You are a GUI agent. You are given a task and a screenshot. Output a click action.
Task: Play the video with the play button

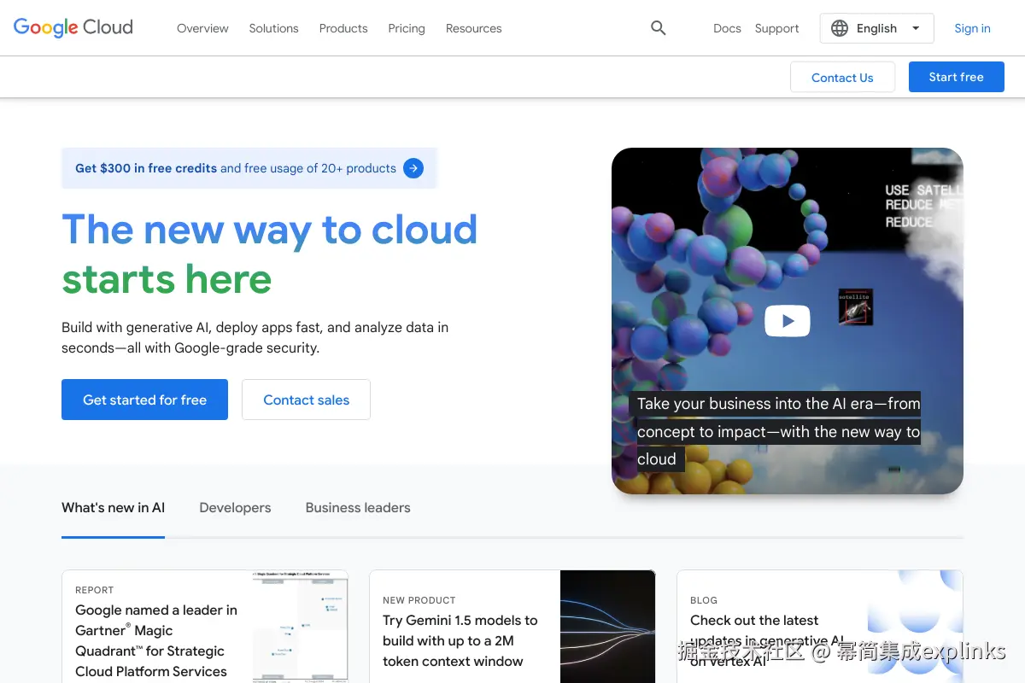[787, 321]
